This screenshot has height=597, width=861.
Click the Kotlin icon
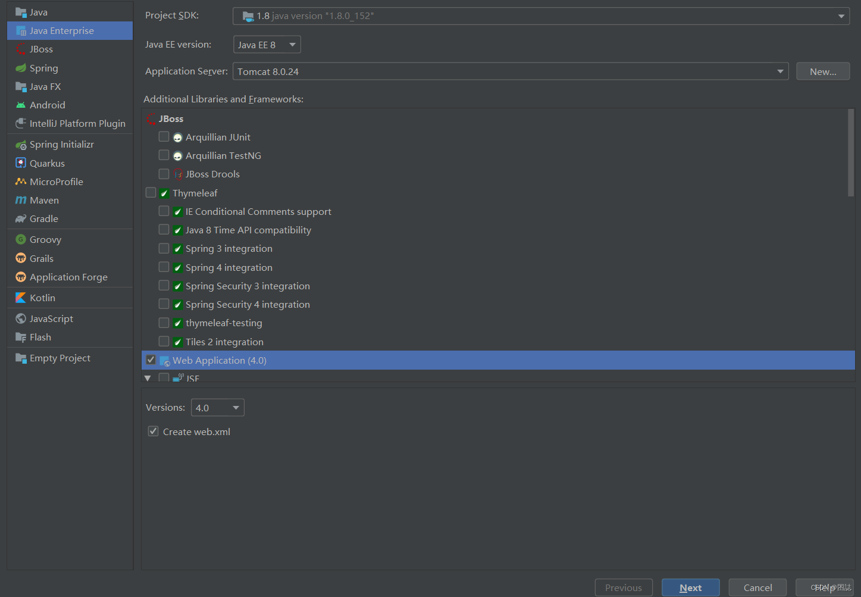(21, 298)
